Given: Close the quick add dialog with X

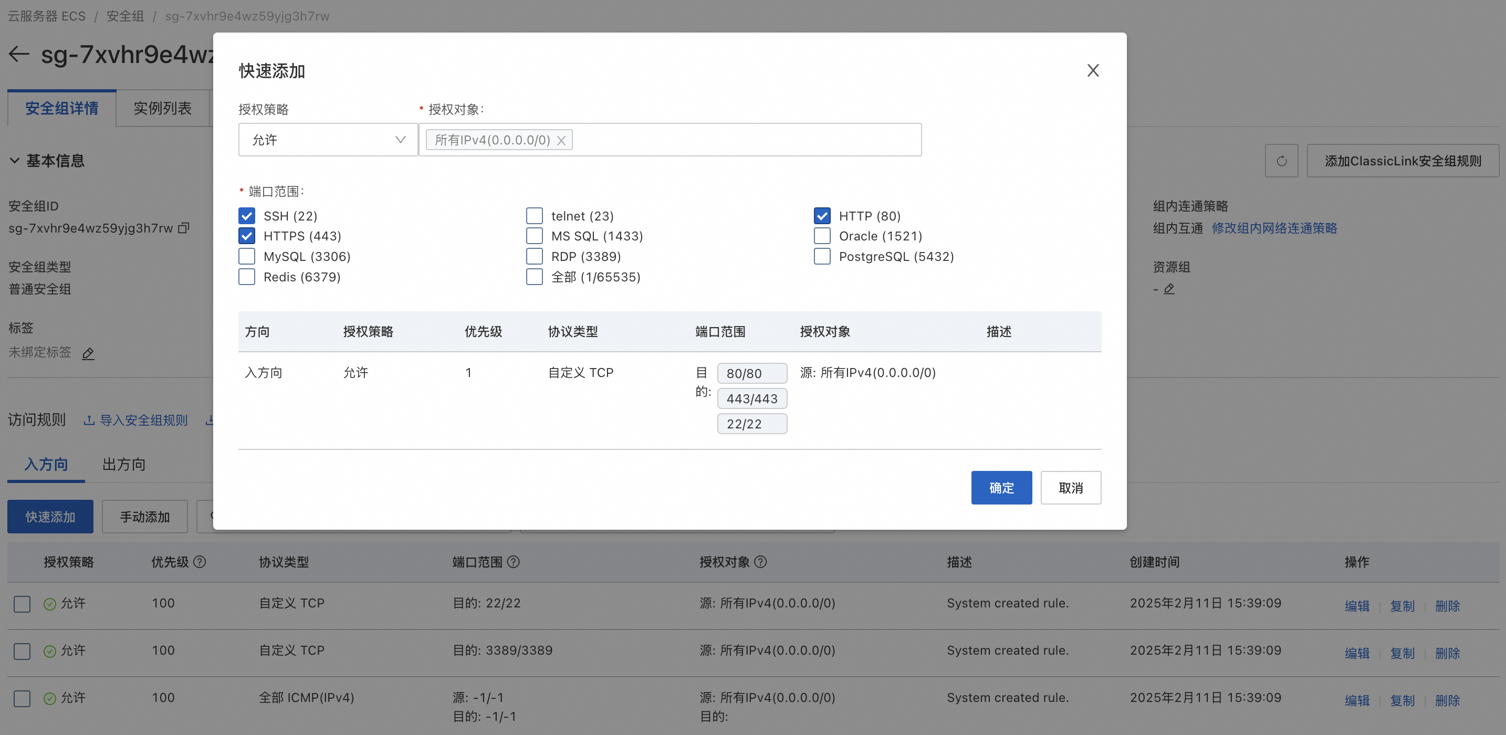Looking at the screenshot, I should 1093,71.
